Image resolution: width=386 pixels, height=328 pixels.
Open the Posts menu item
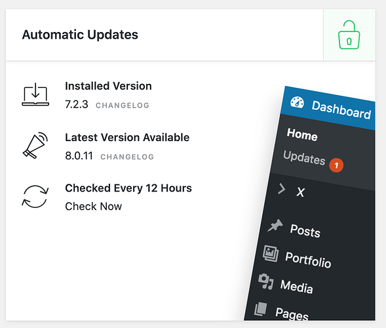(305, 231)
